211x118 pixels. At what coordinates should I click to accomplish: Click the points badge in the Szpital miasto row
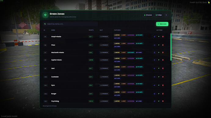91,60
